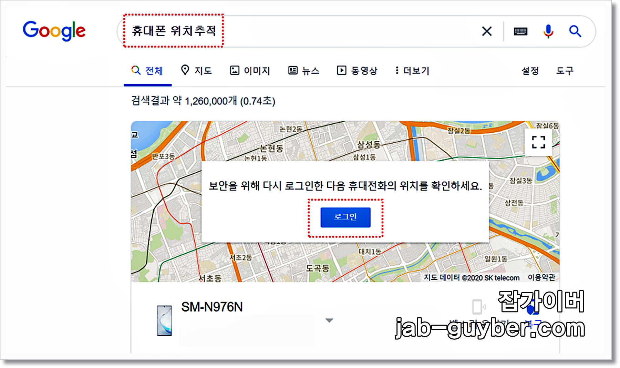620x368 pixels.
Task: Click the 반포3동 map label
Action: [x=164, y=156]
